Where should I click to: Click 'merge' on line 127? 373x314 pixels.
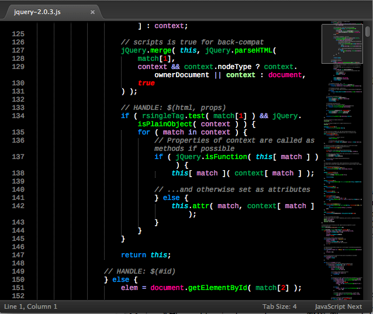click(161, 50)
